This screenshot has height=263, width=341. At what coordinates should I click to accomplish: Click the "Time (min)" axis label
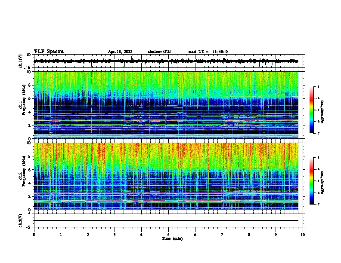pos(172,239)
